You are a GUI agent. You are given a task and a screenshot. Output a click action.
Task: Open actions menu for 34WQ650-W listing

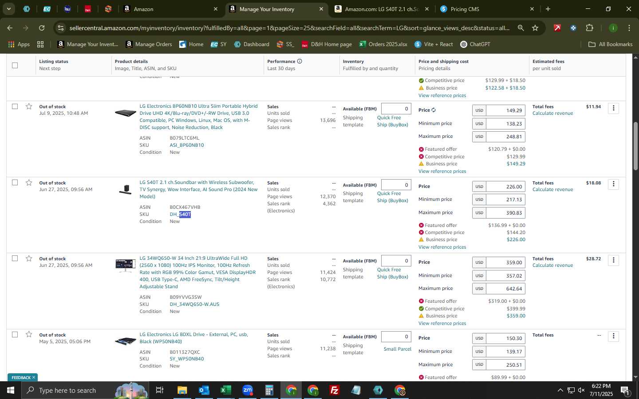tap(614, 260)
